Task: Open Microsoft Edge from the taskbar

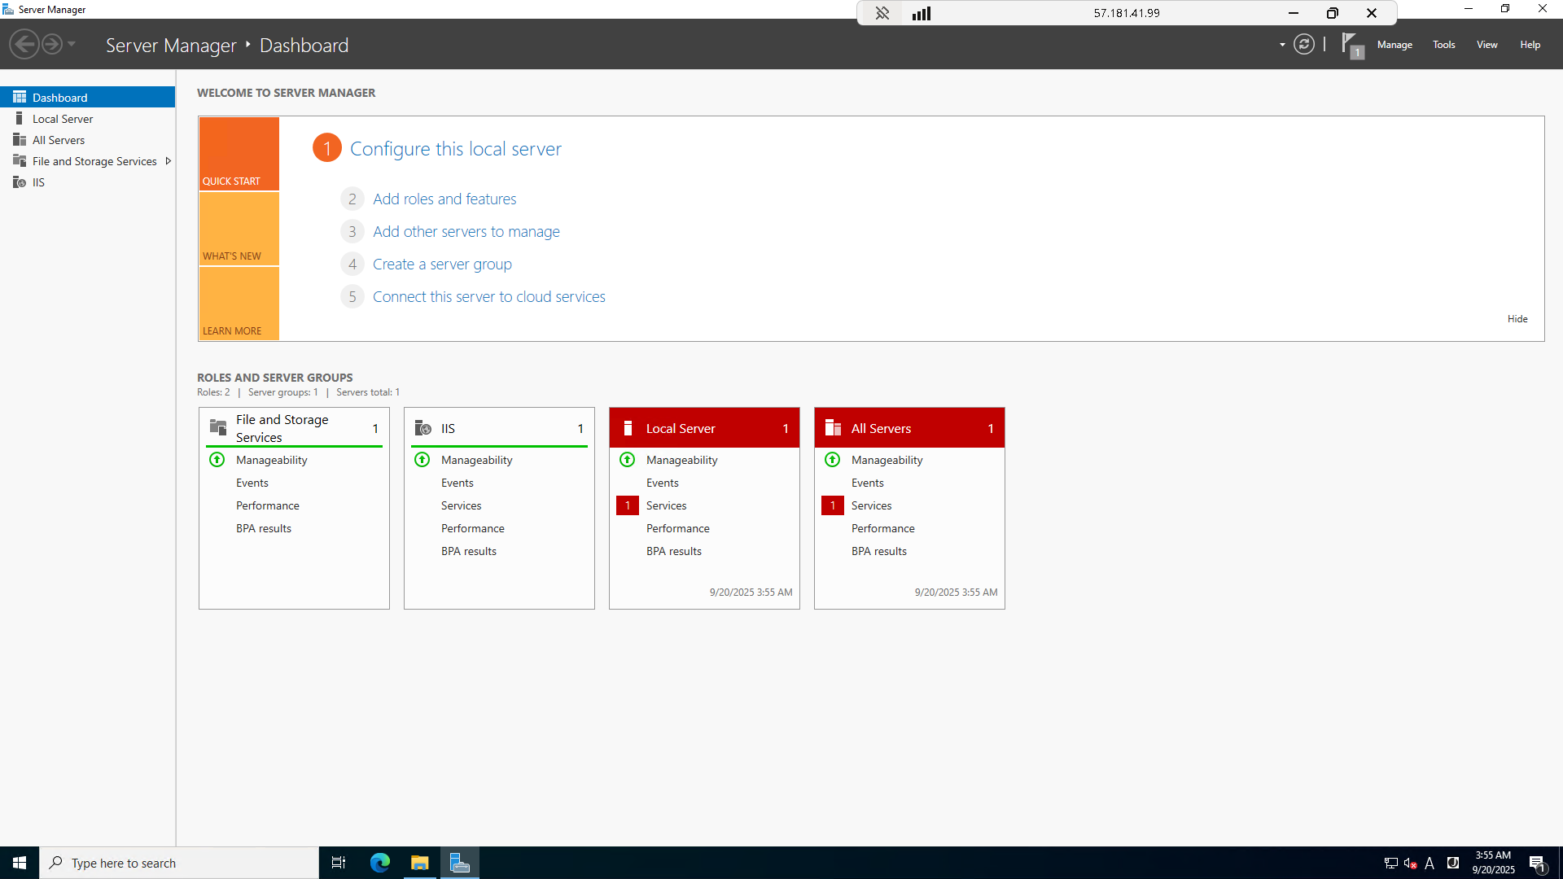Action: pos(380,863)
